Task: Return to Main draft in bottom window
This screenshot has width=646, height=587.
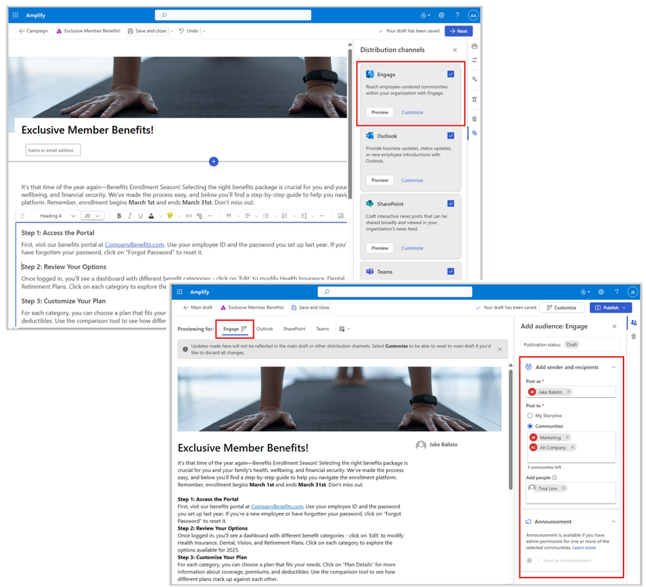Action: (198, 307)
